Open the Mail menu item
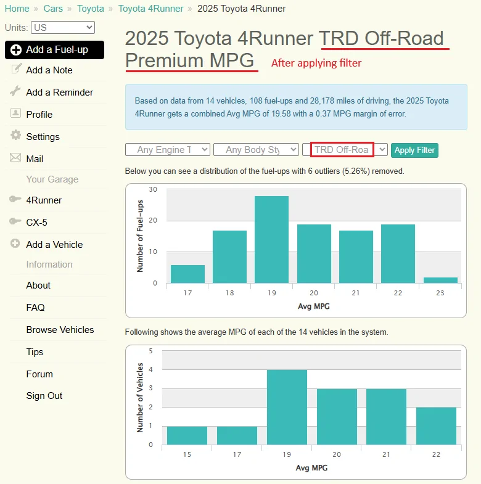481x484 pixels. coord(35,159)
